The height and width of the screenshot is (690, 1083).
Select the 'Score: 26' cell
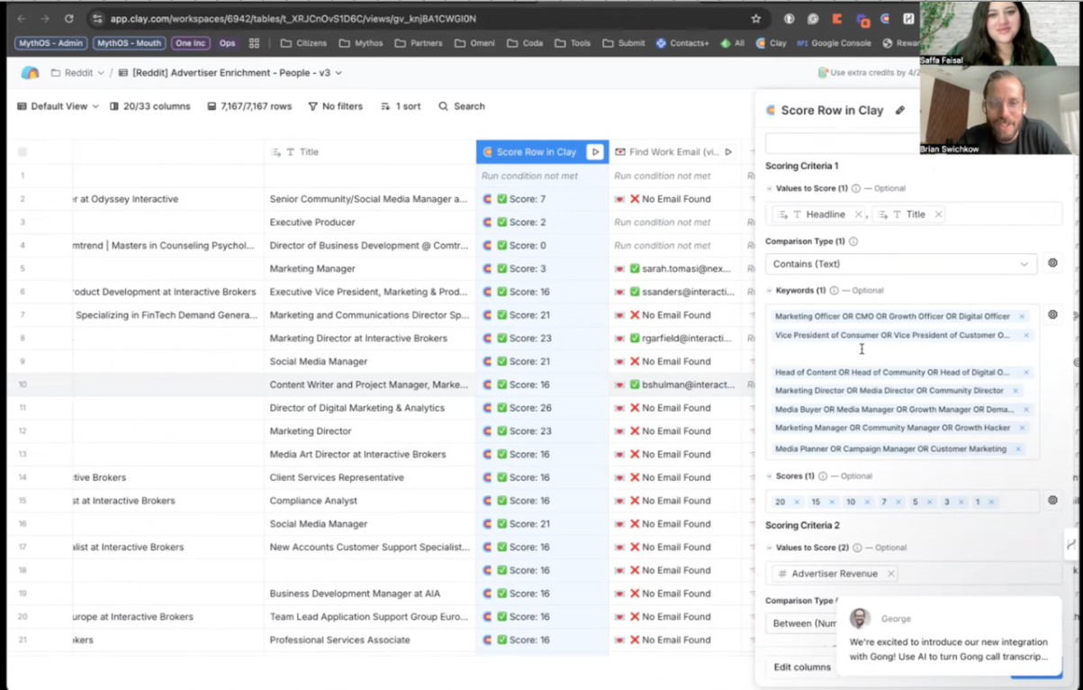[542, 408]
